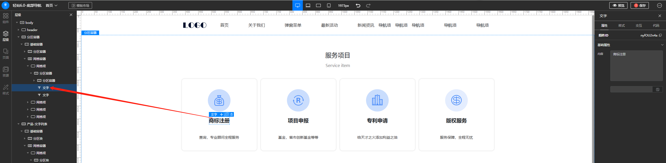Open the more options ellipsis menu
The height and width of the screenshot is (163, 666).
pos(659,5)
